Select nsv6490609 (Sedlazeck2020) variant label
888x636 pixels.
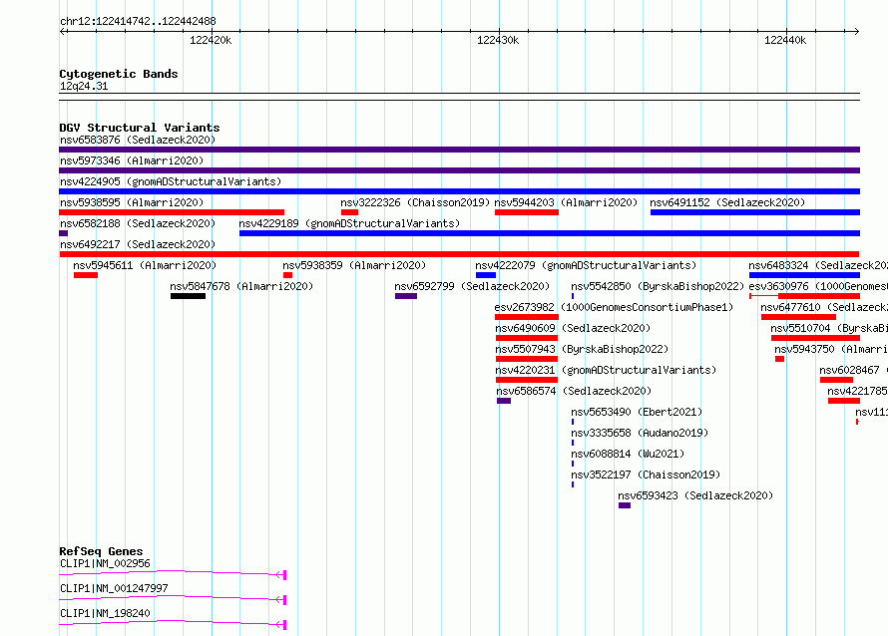click(x=573, y=328)
